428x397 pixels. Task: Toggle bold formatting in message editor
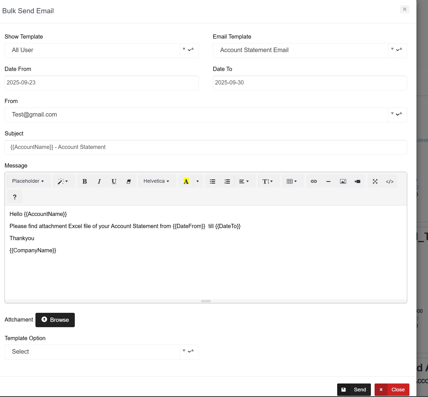point(84,181)
